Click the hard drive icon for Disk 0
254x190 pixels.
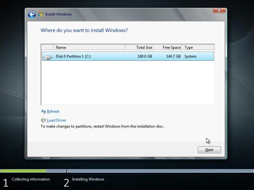(x=47, y=57)
